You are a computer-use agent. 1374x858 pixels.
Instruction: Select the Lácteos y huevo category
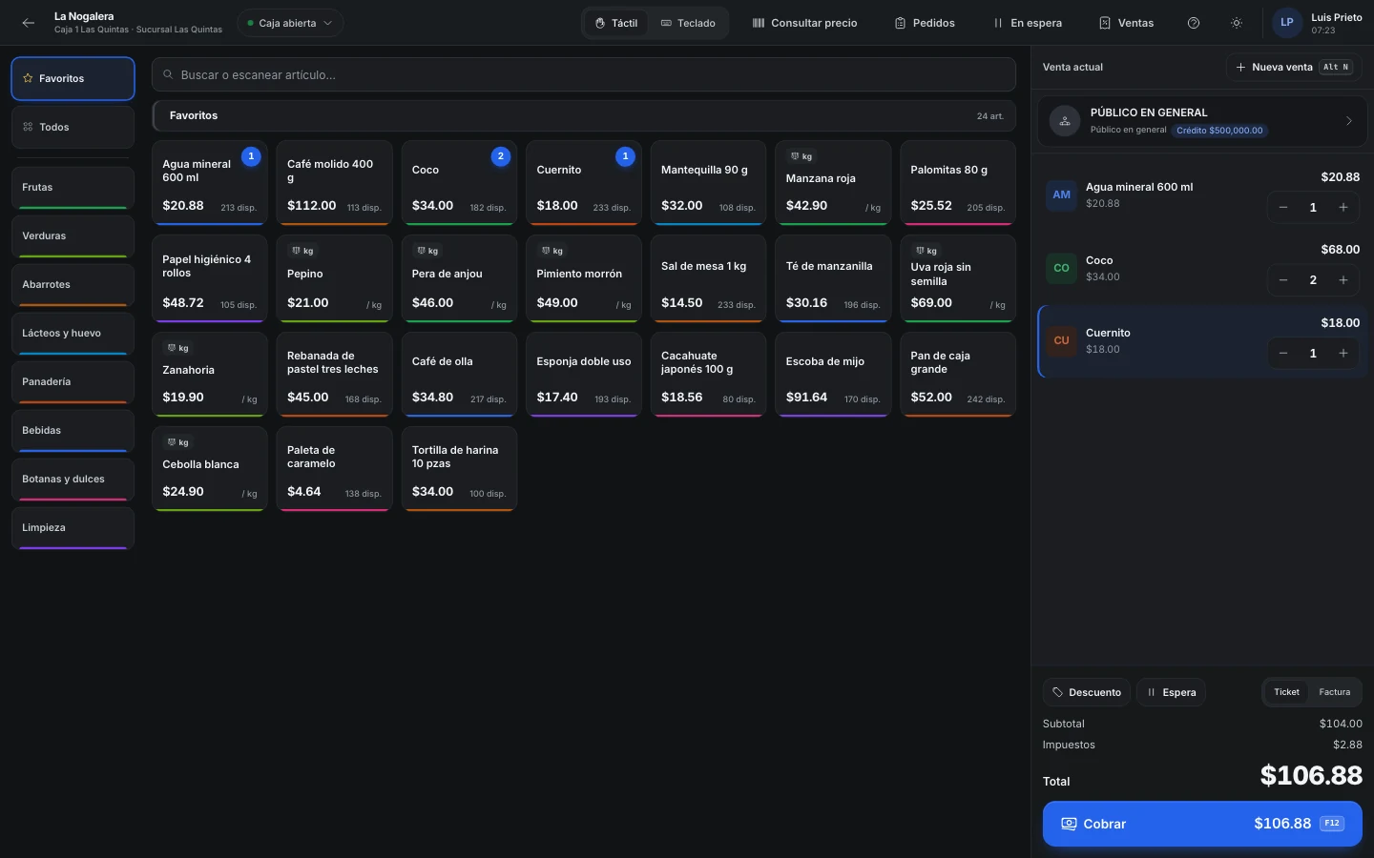click(73, 334)
